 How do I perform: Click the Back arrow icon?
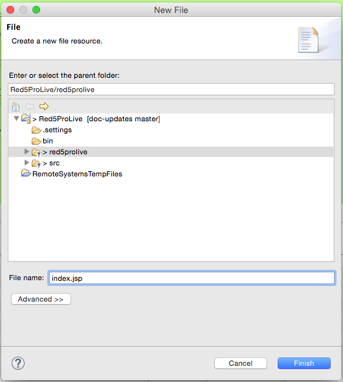coord(30,106)
